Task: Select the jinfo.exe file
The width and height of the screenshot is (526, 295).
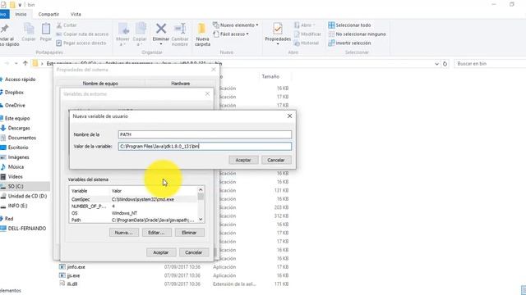Action: coord(76,267)
